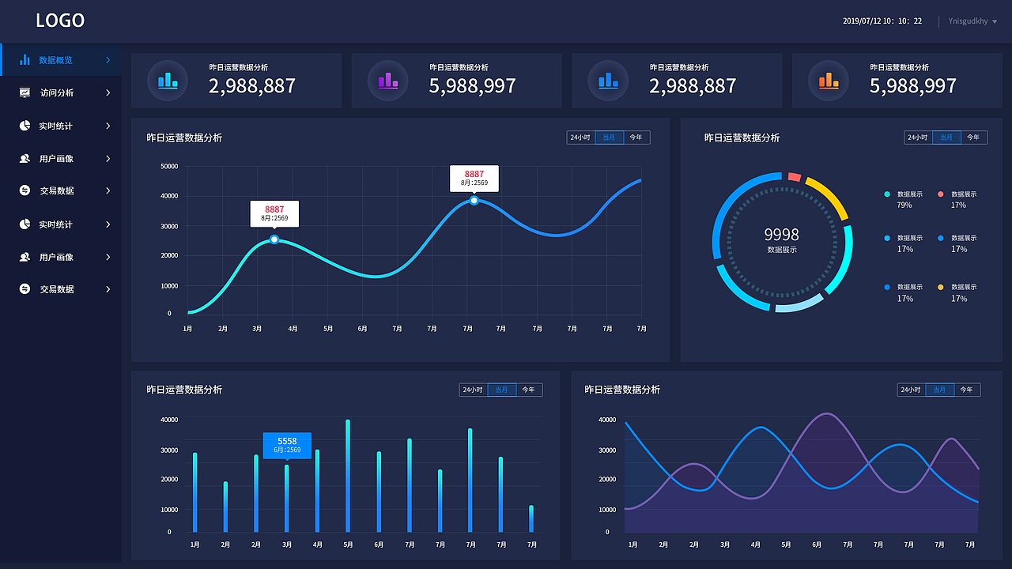Select the bottom-most 交易数据 sidebar label

57,289
